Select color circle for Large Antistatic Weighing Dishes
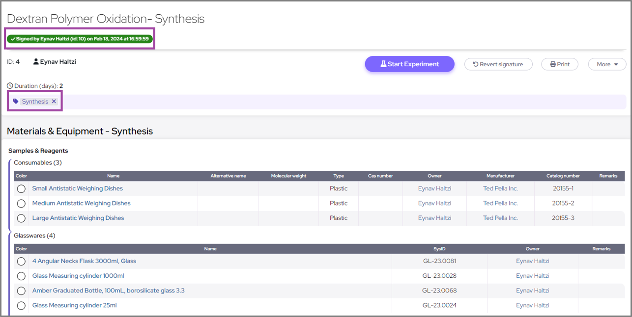 (x=21, y=218)
